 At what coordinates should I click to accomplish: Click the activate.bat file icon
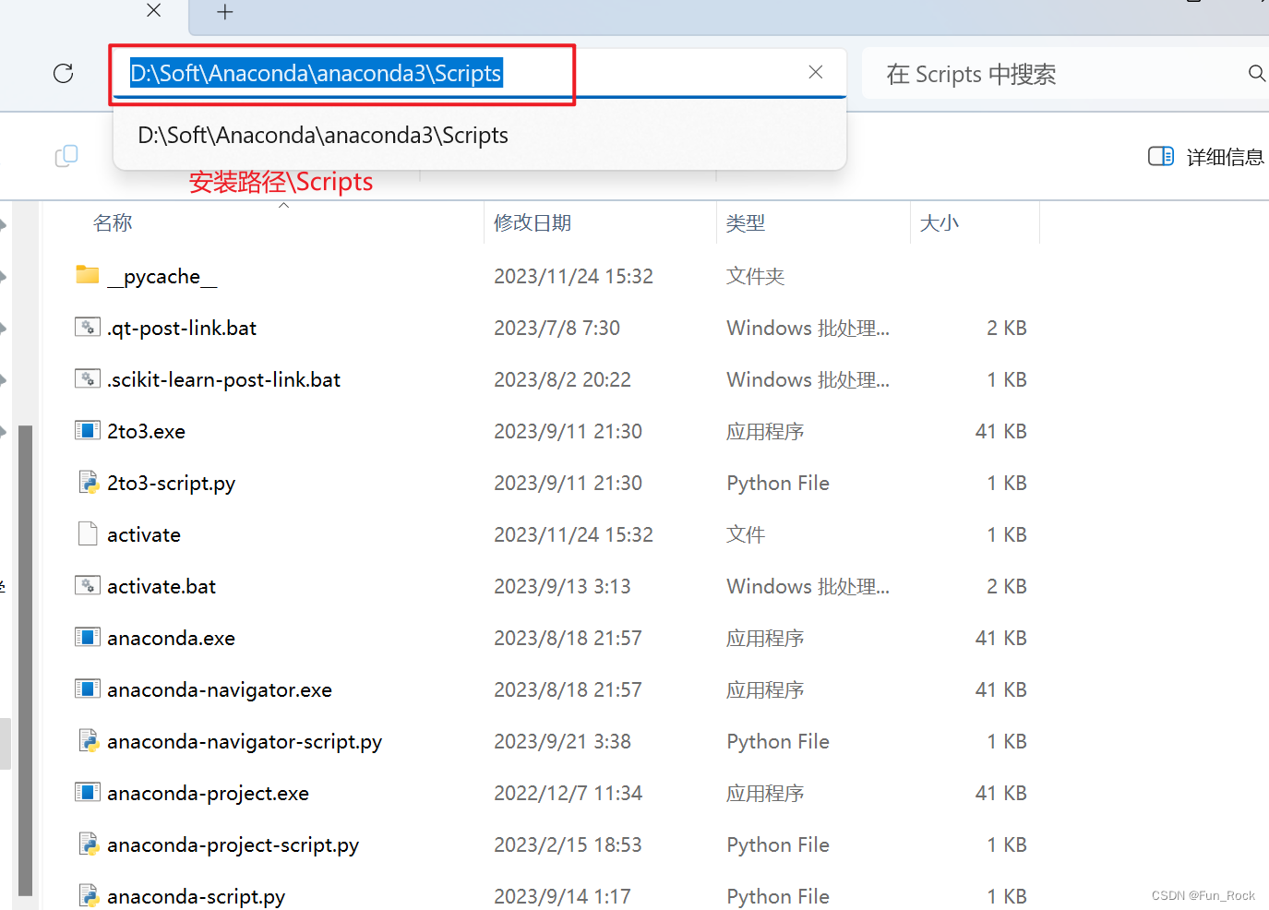[x=88, y=585]
